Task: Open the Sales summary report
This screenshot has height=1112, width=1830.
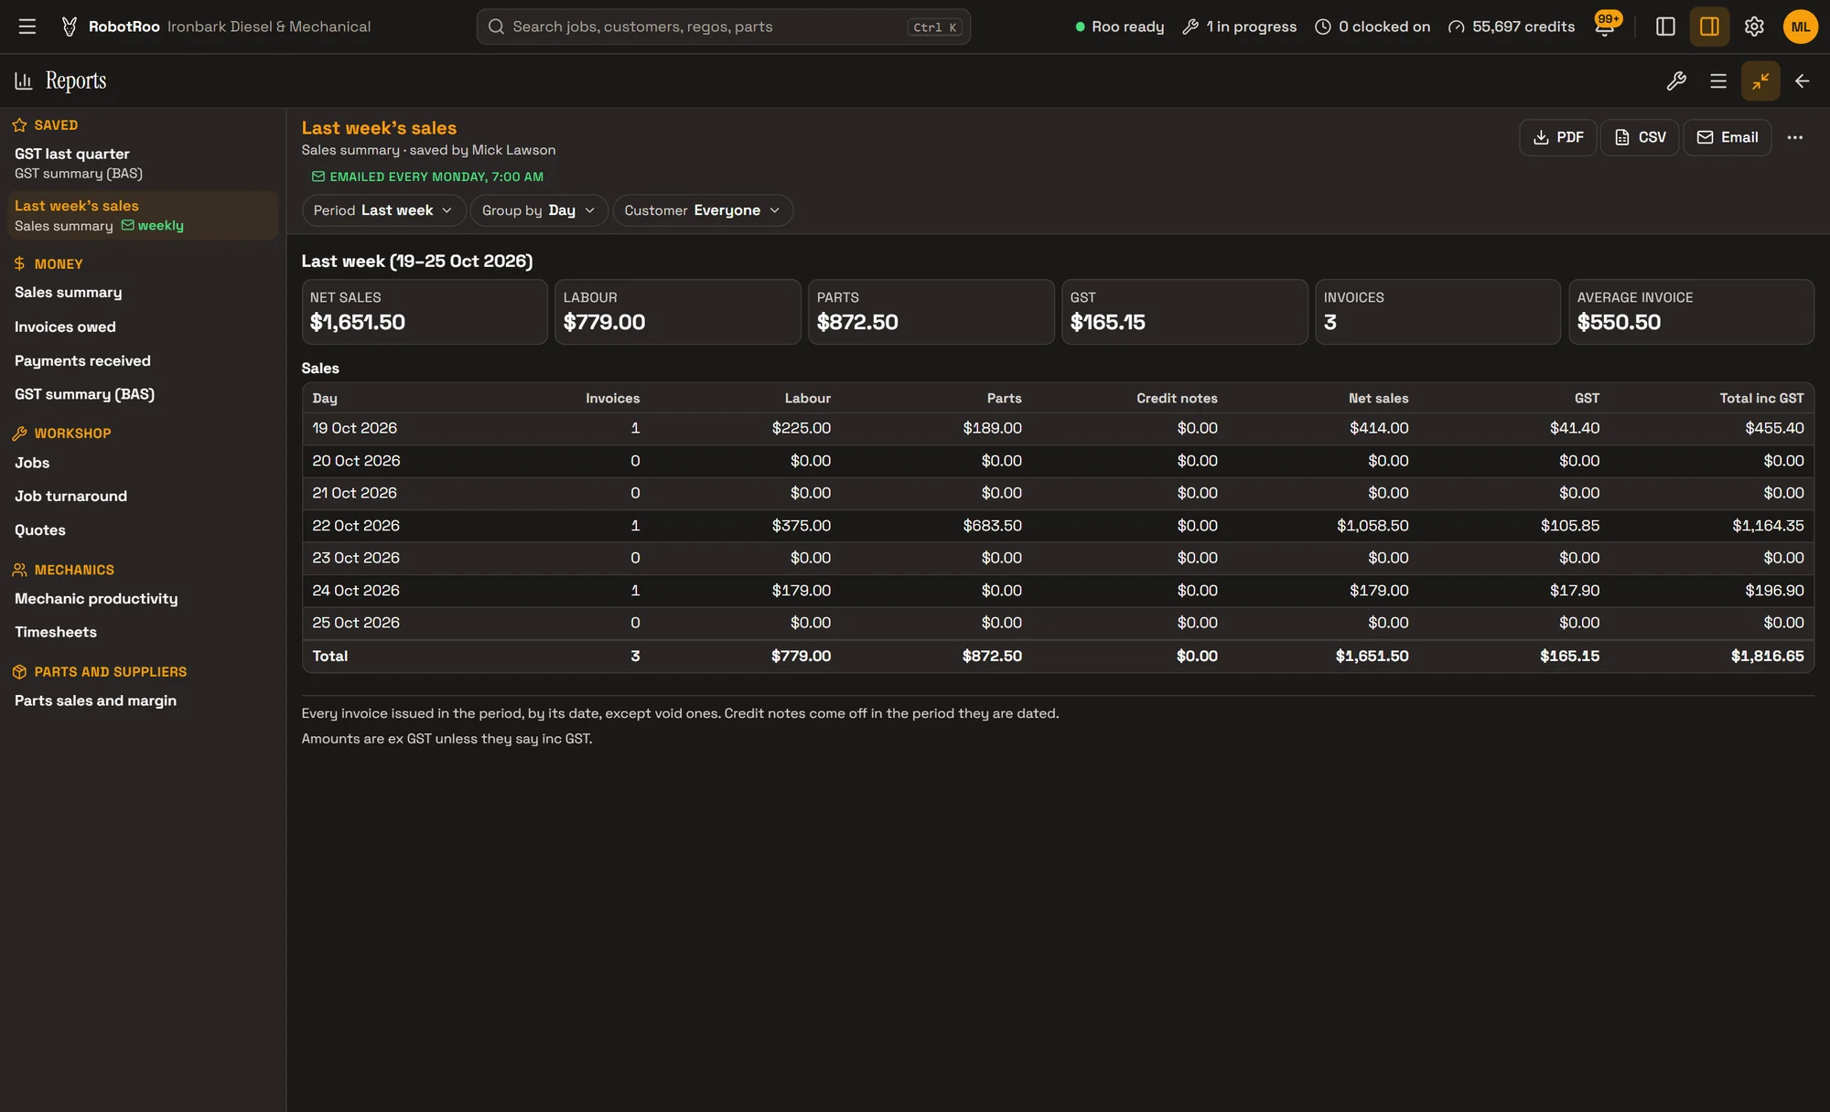Action: coord(69,292)
